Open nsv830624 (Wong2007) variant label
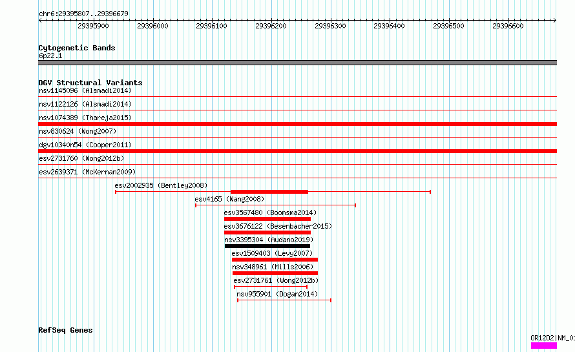575x352 pixels. tap(78, 131)
